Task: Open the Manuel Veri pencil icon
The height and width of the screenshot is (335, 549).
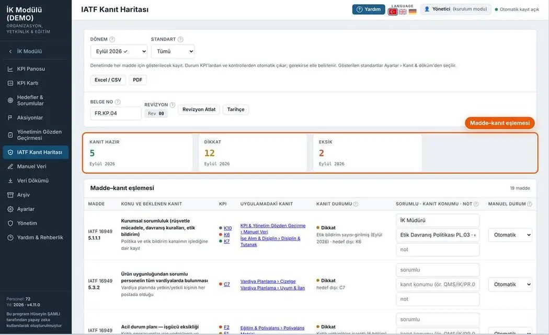Action: click(x=10, y=166)
